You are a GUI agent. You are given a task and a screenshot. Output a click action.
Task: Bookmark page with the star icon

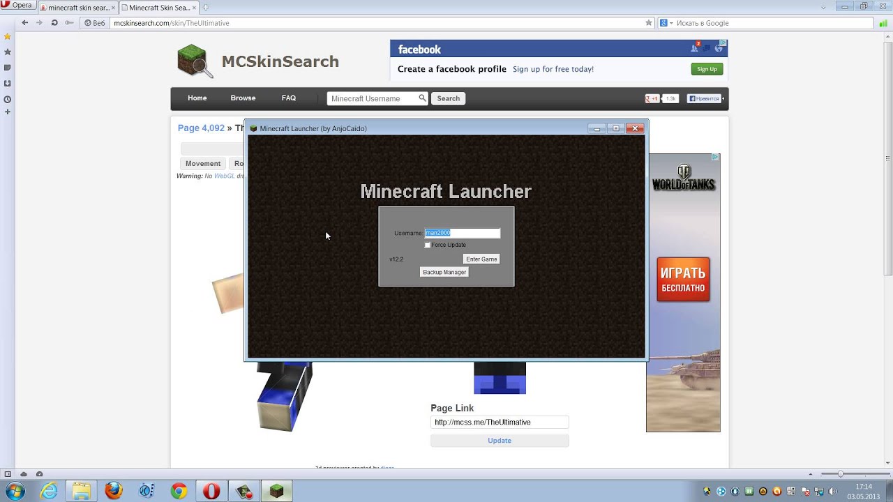tap(649, 23)
